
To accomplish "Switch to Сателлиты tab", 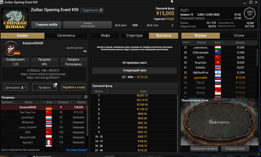I will click(66, 36).
